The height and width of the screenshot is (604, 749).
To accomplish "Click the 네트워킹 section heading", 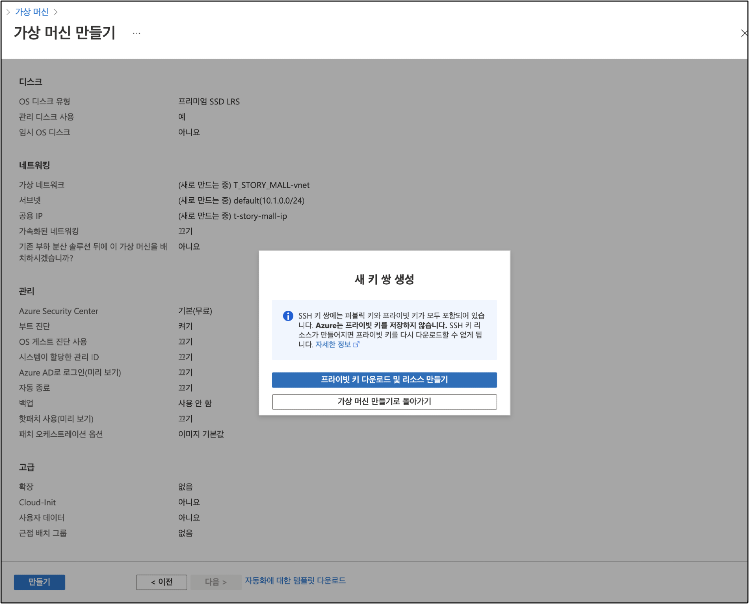I will [34, 165].
